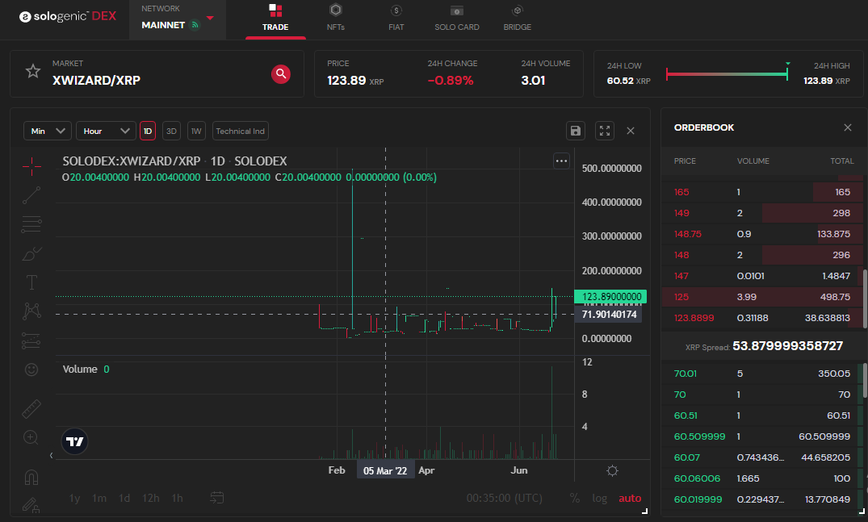Click the XRP Spread value
Image resolution: width=868 pixels, height=522 pixels.
point(787,346)
